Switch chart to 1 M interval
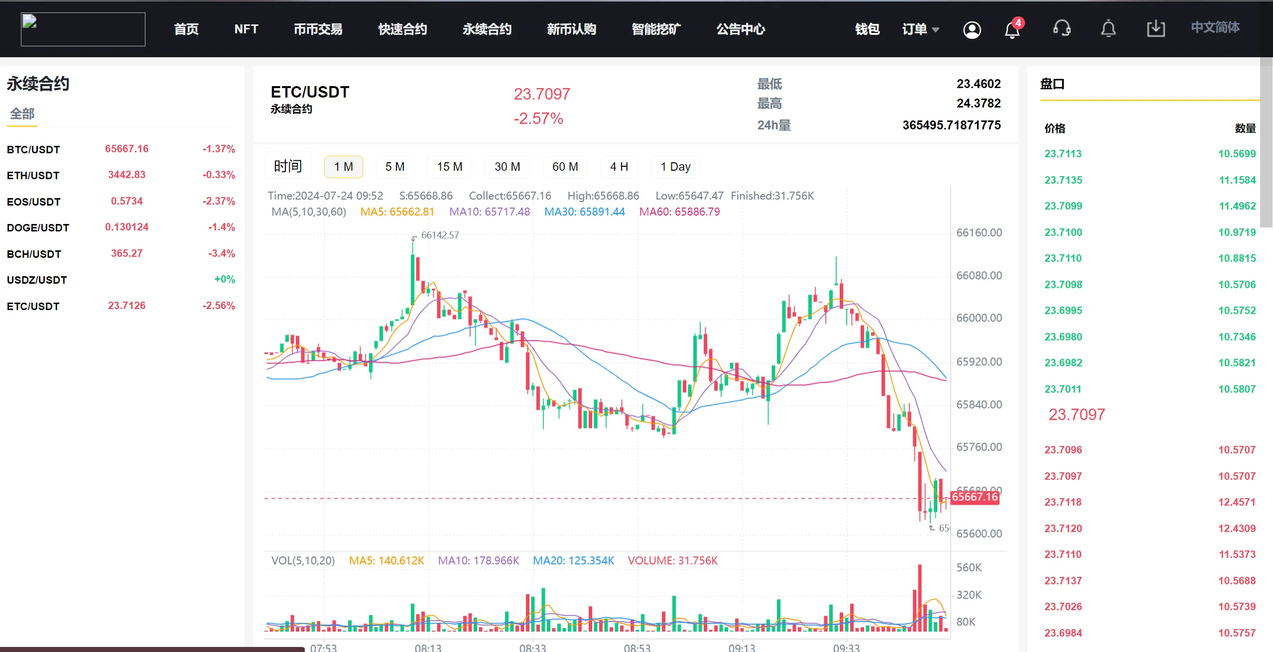 point(343,167)
